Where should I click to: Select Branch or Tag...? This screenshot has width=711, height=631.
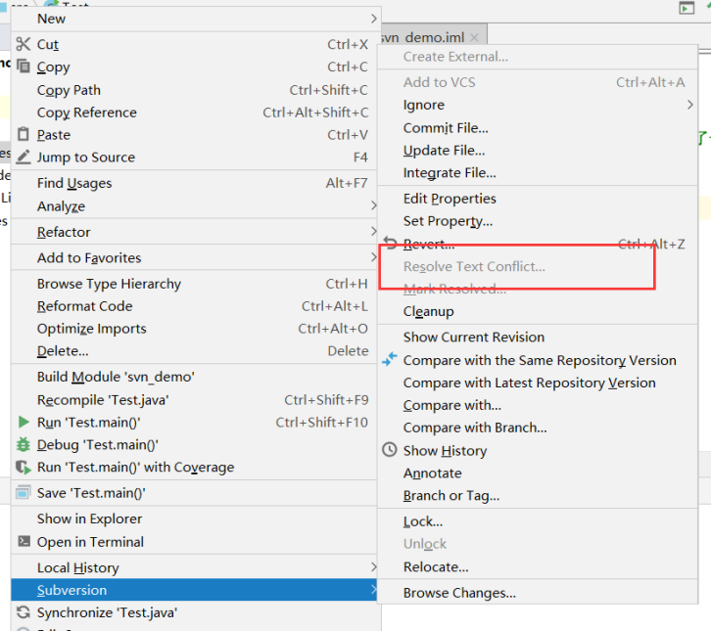tap(538, 496)
